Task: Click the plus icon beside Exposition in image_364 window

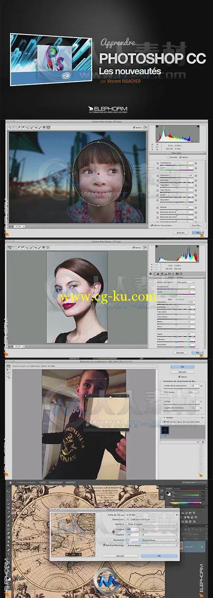Action: 196,176
